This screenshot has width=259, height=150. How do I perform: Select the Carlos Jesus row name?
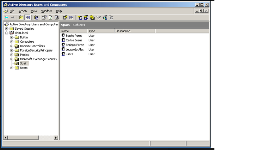(x=74, y=40)
